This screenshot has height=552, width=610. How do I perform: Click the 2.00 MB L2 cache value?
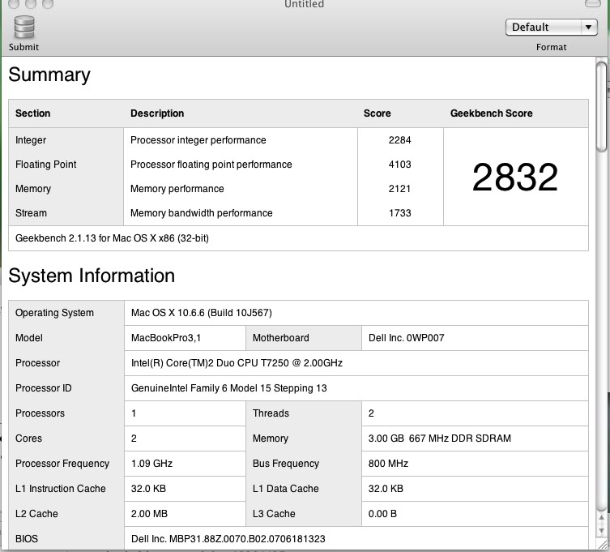[x=149, y=514]
